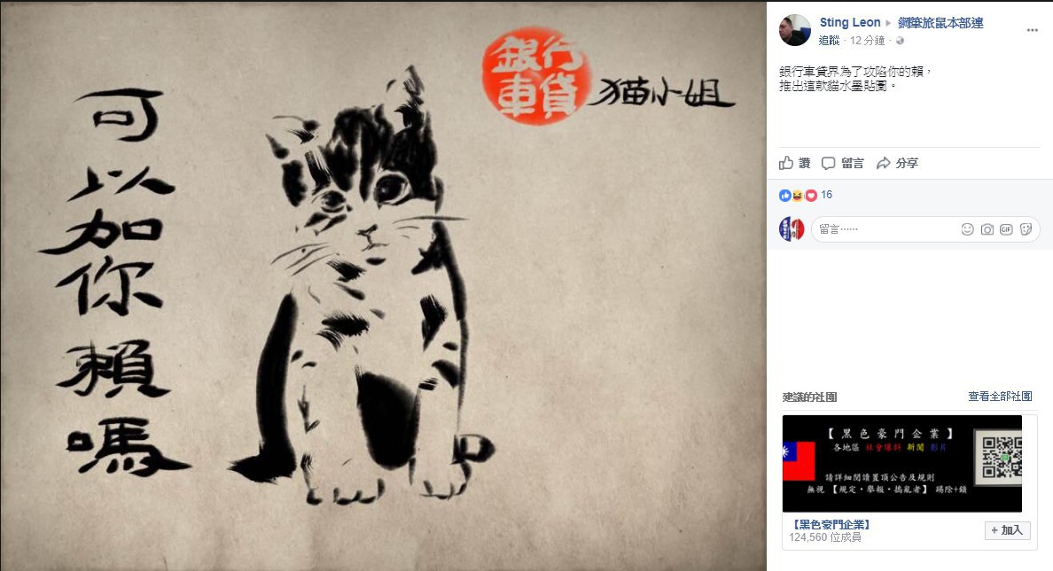Open Sting Leon profile name link
Viewport: 1053px width, 571px height.
849,22
